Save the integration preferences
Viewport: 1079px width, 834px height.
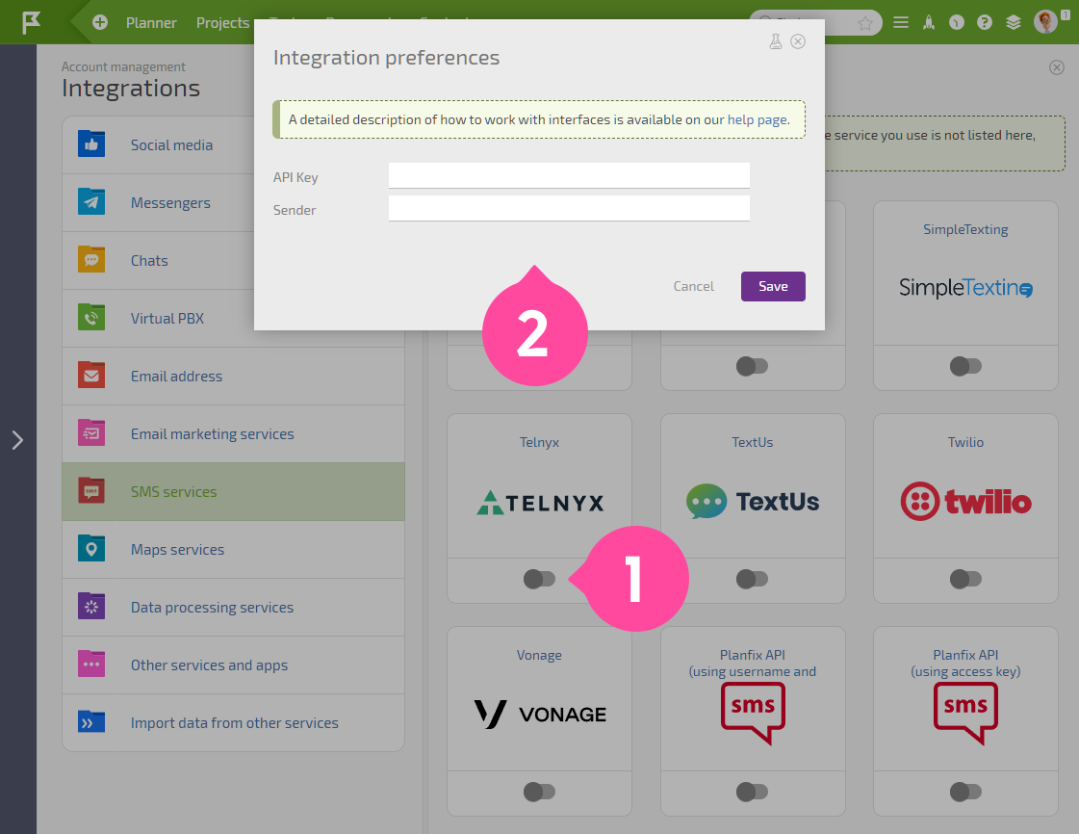coord(773,286)
